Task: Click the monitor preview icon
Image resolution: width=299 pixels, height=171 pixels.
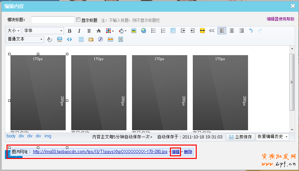Action: point(59,39)
